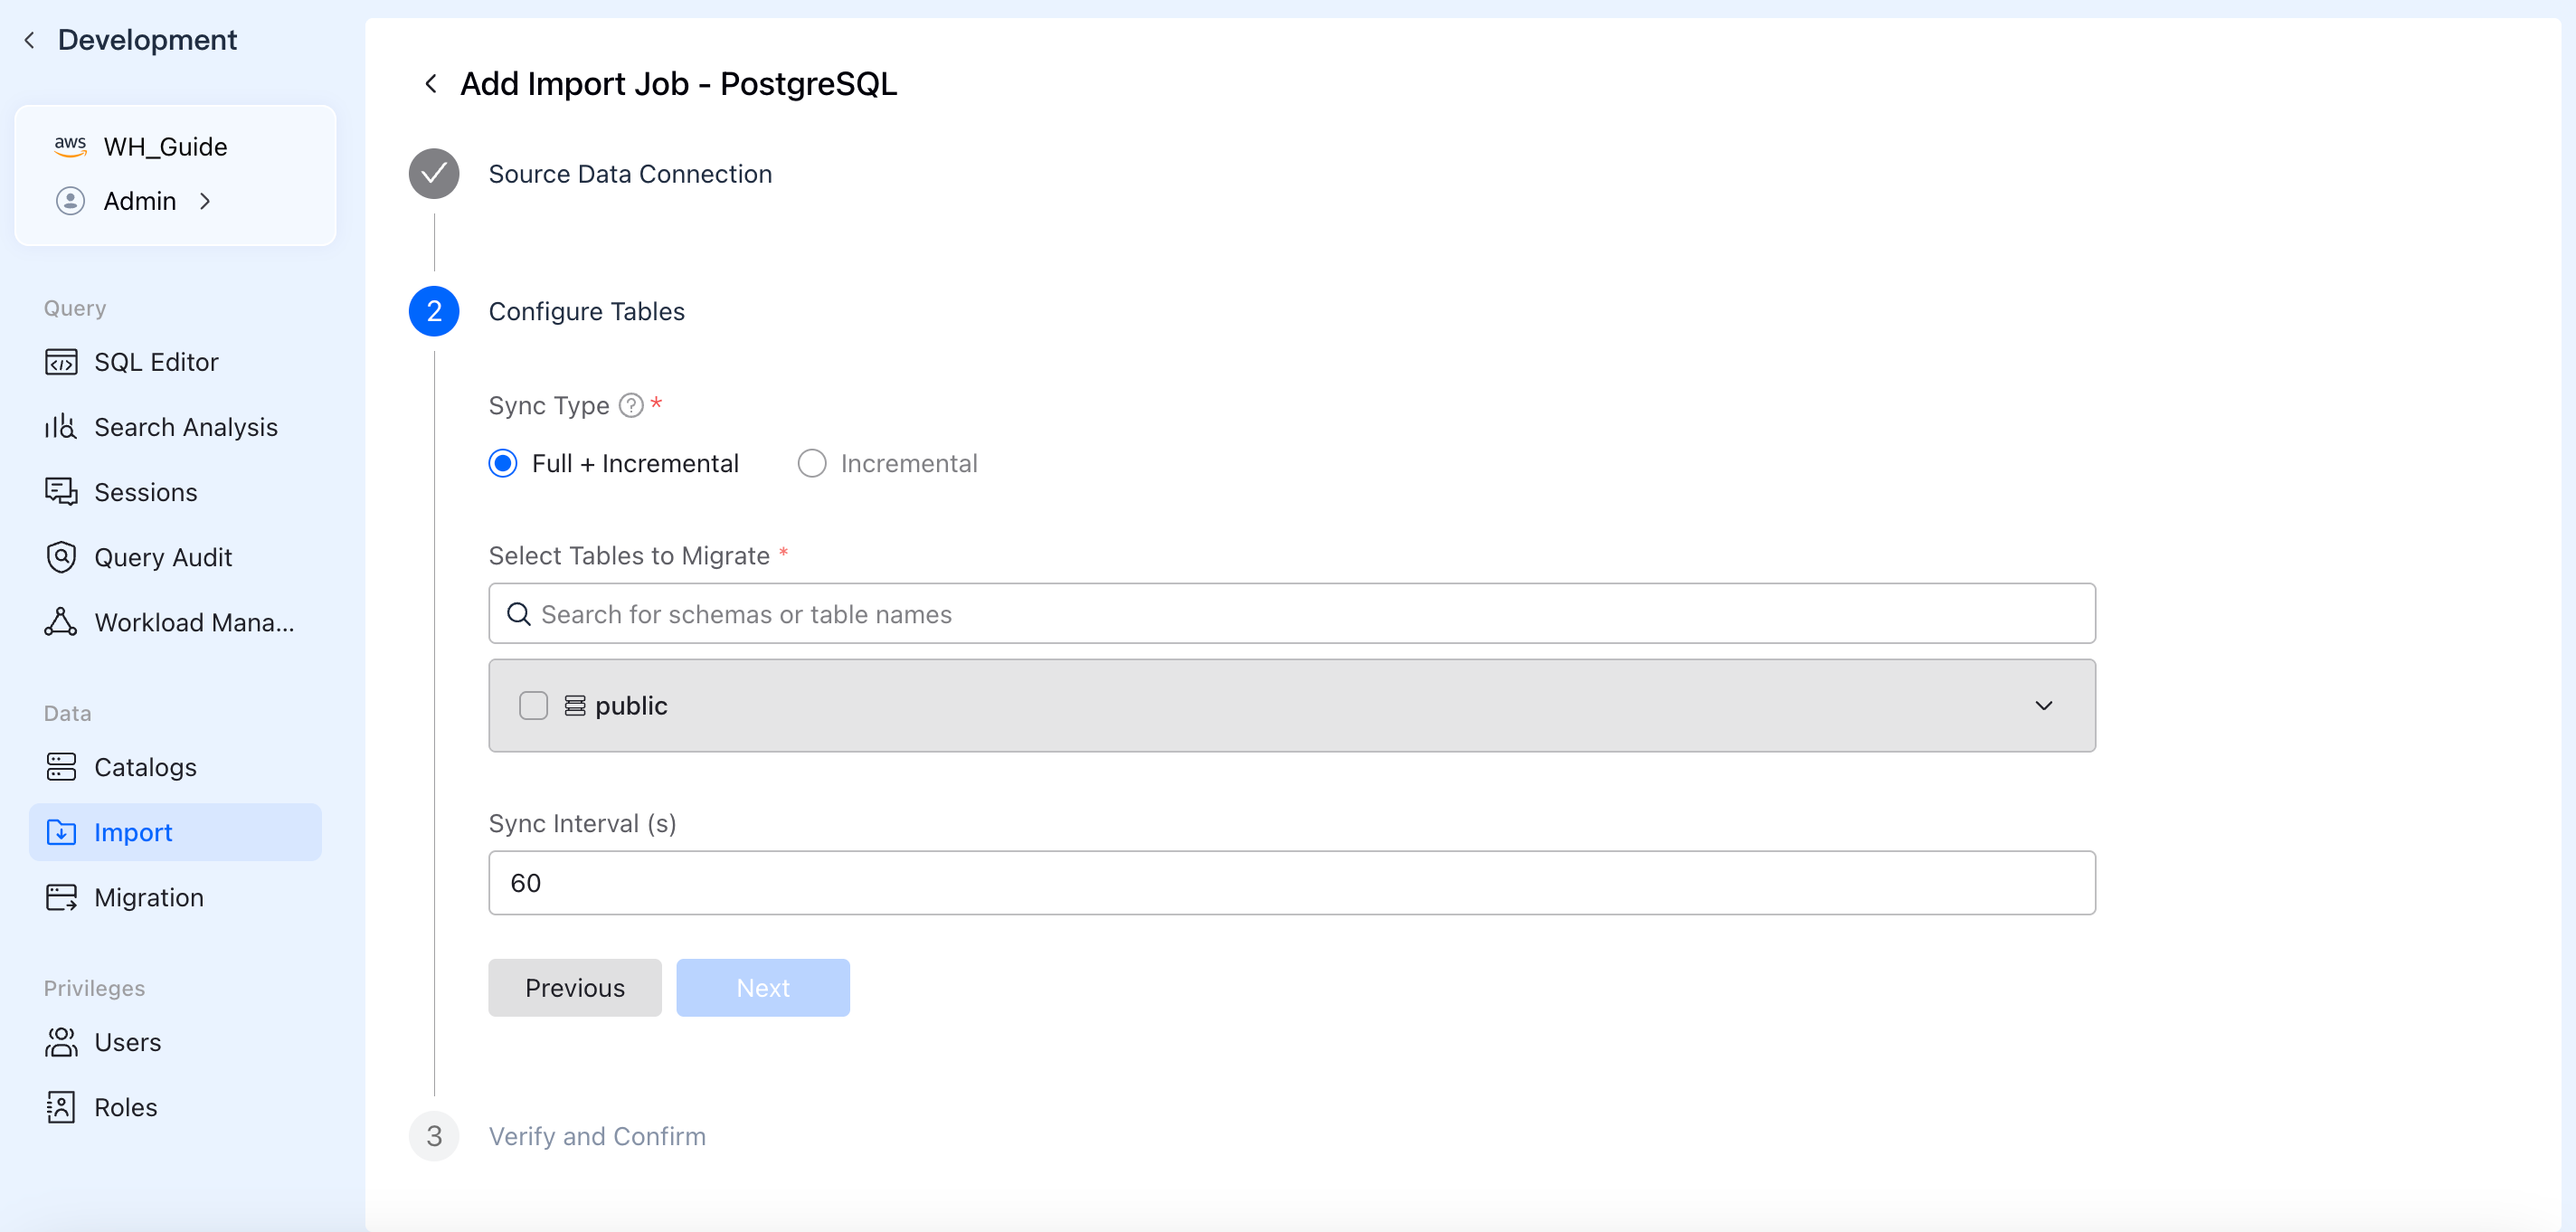
Task: Open the Users menu item
Action: 127,1042
